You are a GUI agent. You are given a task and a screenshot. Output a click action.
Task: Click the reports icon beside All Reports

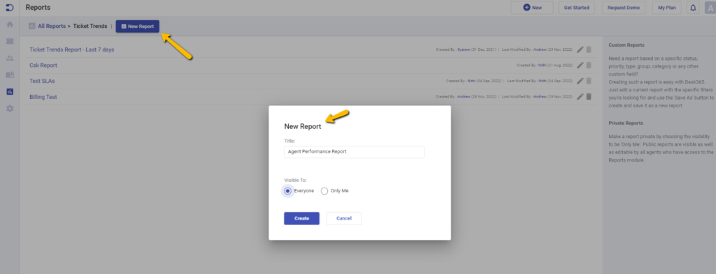(x=32, y=26)
